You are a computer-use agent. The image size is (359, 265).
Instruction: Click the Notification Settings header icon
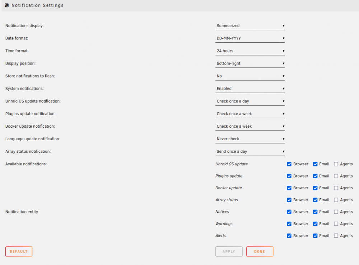(x=6, y=5)
